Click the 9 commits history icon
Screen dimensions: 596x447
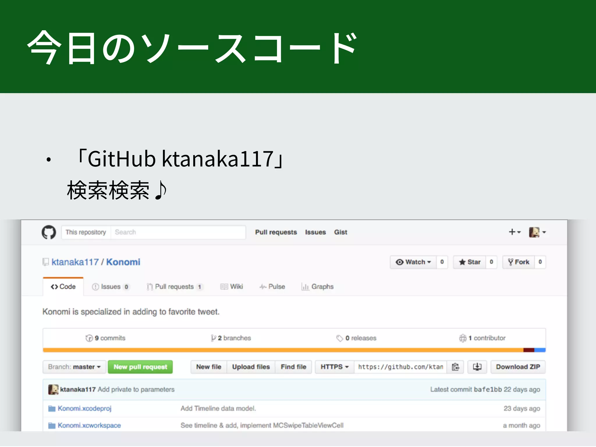coord(89,338)
